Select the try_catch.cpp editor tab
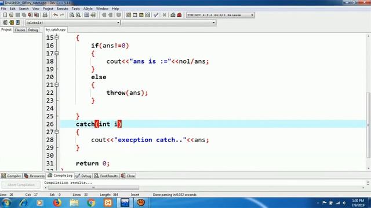The image size is (371, 208). click(56, 29)
